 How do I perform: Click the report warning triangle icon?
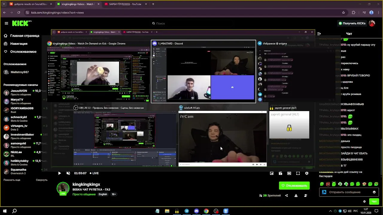click(x=296, y=196)
